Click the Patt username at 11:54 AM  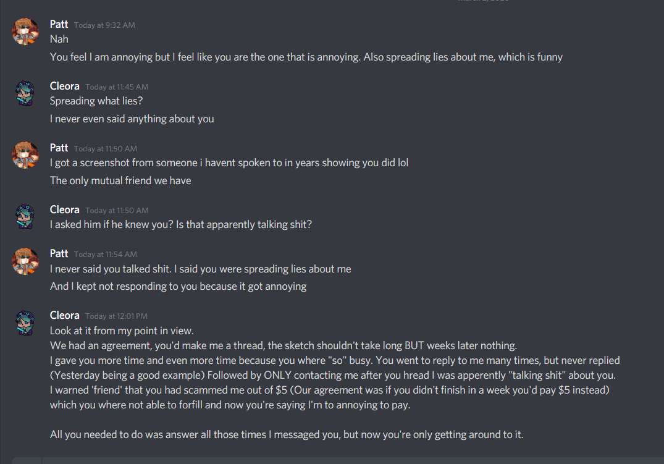(x=59, y=253)
